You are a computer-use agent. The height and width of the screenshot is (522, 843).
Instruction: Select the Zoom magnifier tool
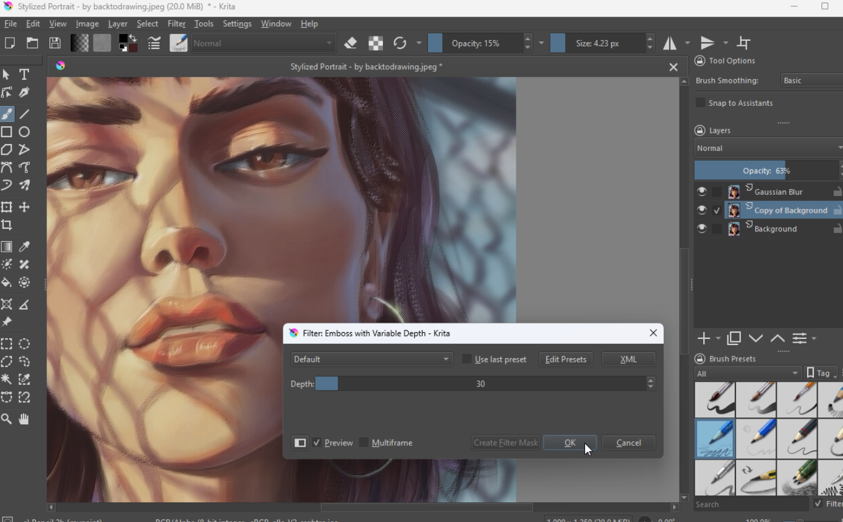[7, 419]
